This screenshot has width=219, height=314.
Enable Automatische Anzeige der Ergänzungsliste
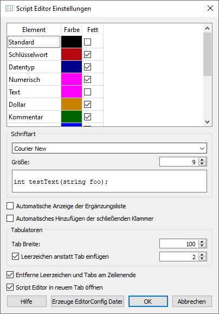(10, 206)
